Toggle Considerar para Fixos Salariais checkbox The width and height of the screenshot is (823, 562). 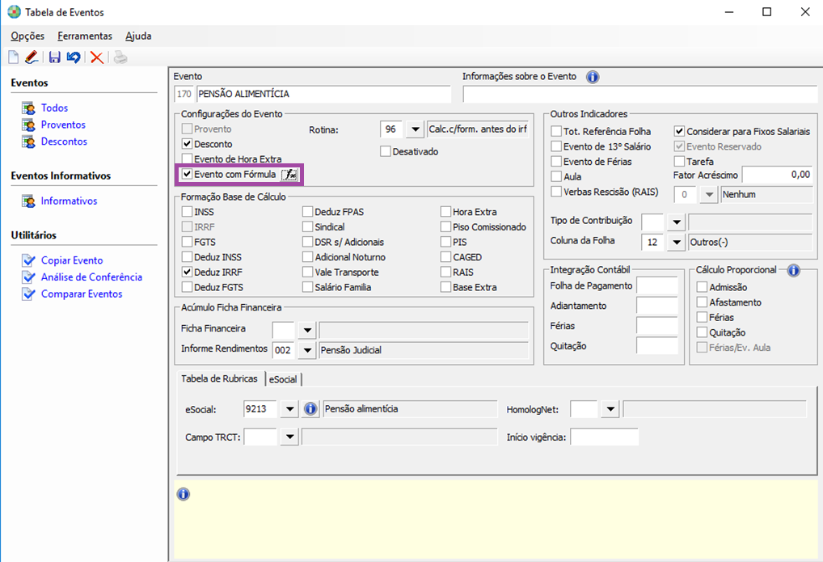pos(679,131)
